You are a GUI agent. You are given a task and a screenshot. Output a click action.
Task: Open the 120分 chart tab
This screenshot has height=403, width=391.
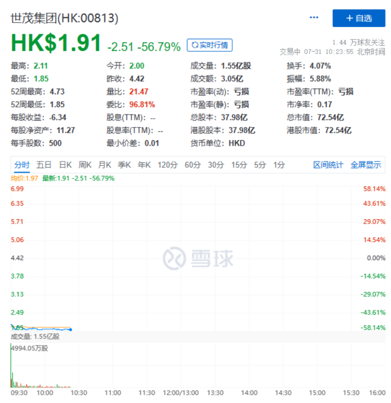click(167, 165)
